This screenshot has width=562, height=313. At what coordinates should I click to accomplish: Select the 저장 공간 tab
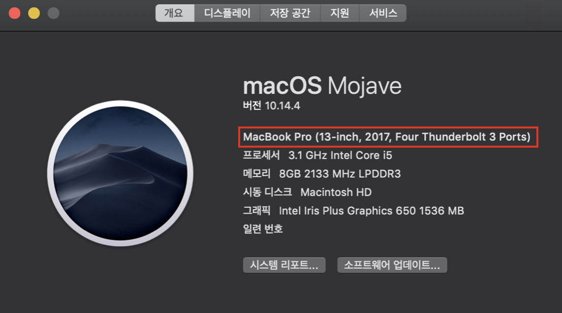[290, 13]
